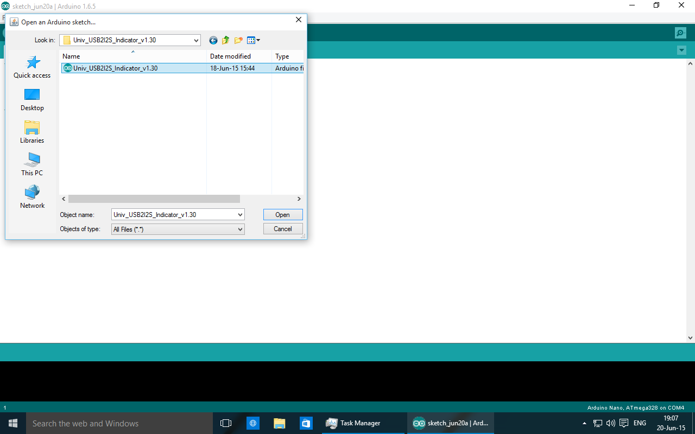Sort by Date modified column
The height and width of the screenshot is (434, 695).
(239, 56)
